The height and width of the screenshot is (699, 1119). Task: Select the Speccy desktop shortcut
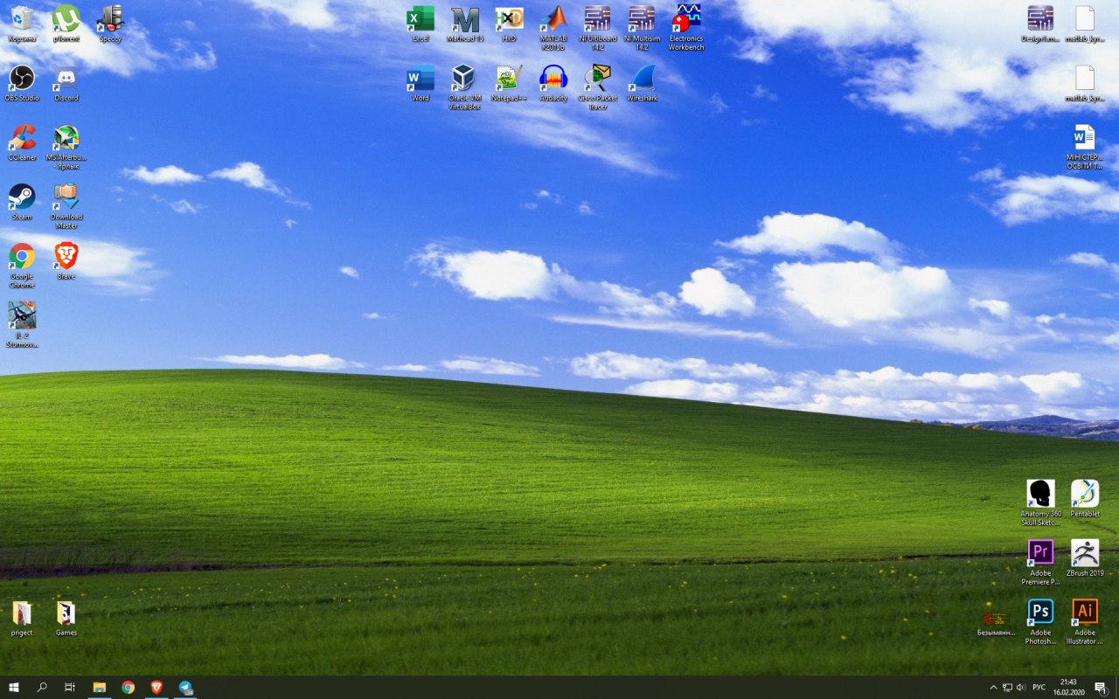tap(111, 24)
